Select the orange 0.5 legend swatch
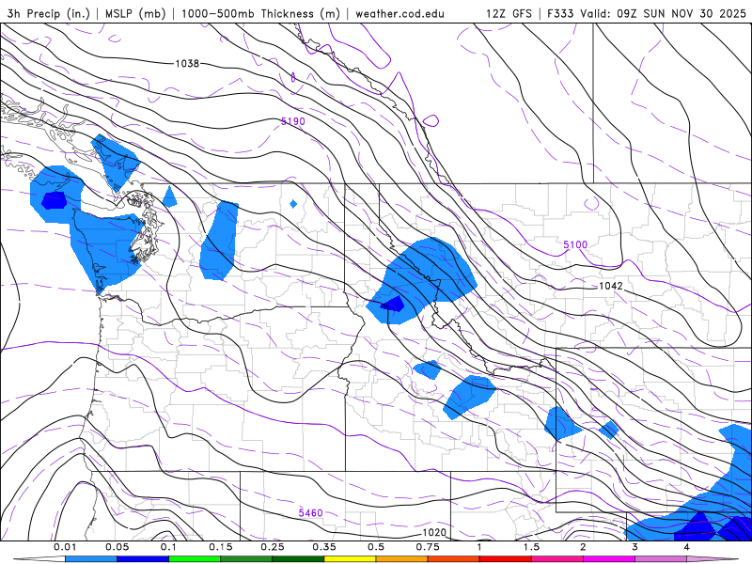Viewport: 752px width, 564px height. pyautogui.click(x=402, y=559)
